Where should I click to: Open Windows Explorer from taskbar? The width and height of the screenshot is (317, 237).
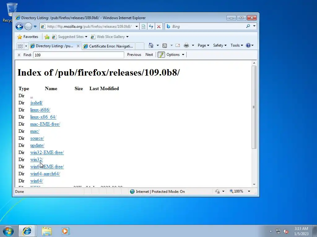point(47,231)
